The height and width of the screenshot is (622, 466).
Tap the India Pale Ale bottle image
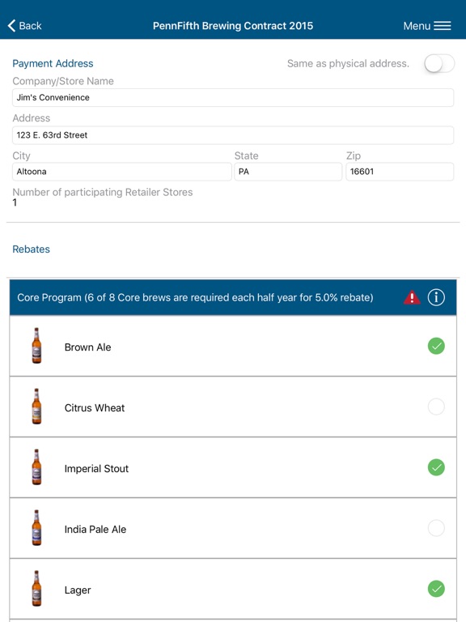pyautogui.click(x=36, y=527)
